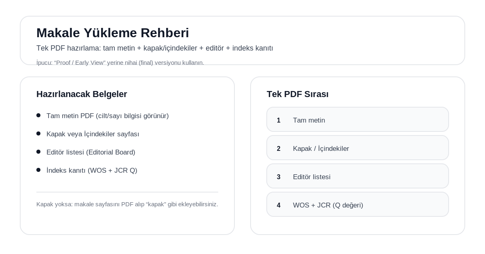This screenshot has width=485, height=254.
Task: Click the step 3 'Editör listesi' row
Action: click(357, 176)
